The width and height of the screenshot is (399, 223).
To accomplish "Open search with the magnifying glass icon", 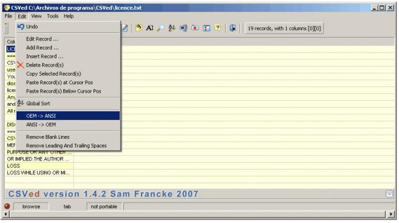I will 160,28.
